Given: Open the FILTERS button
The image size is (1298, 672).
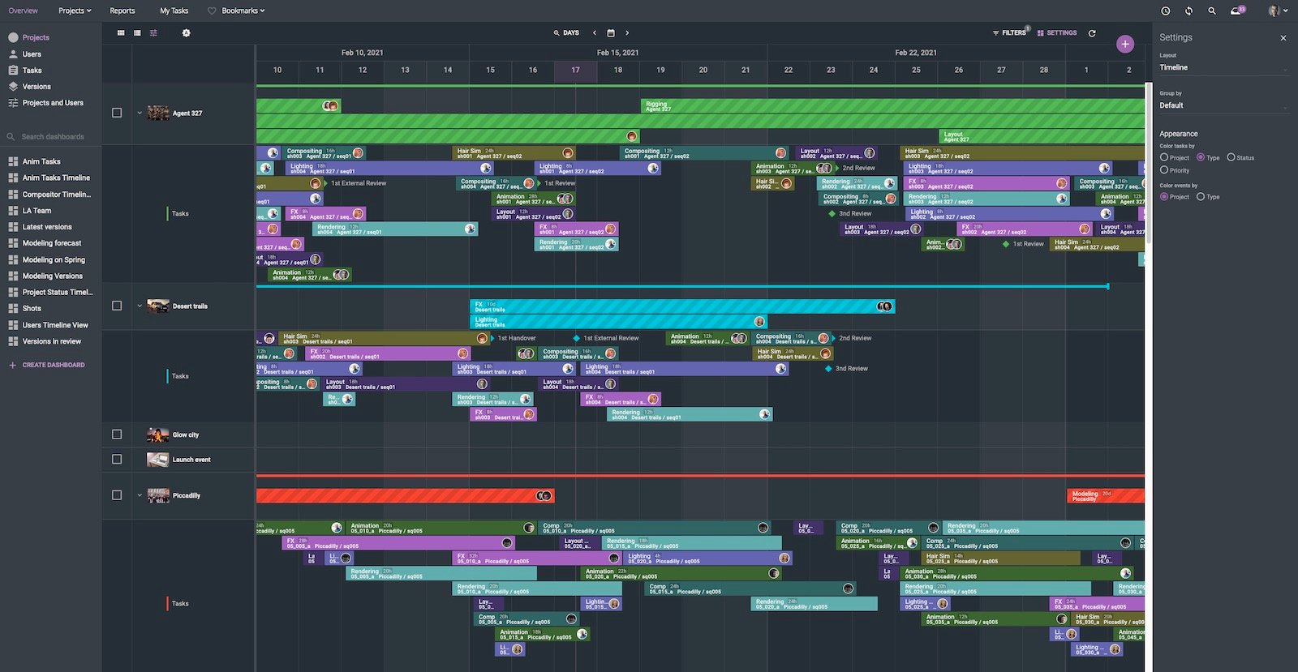Looking at the screenshot, I should click(1009, 33).
